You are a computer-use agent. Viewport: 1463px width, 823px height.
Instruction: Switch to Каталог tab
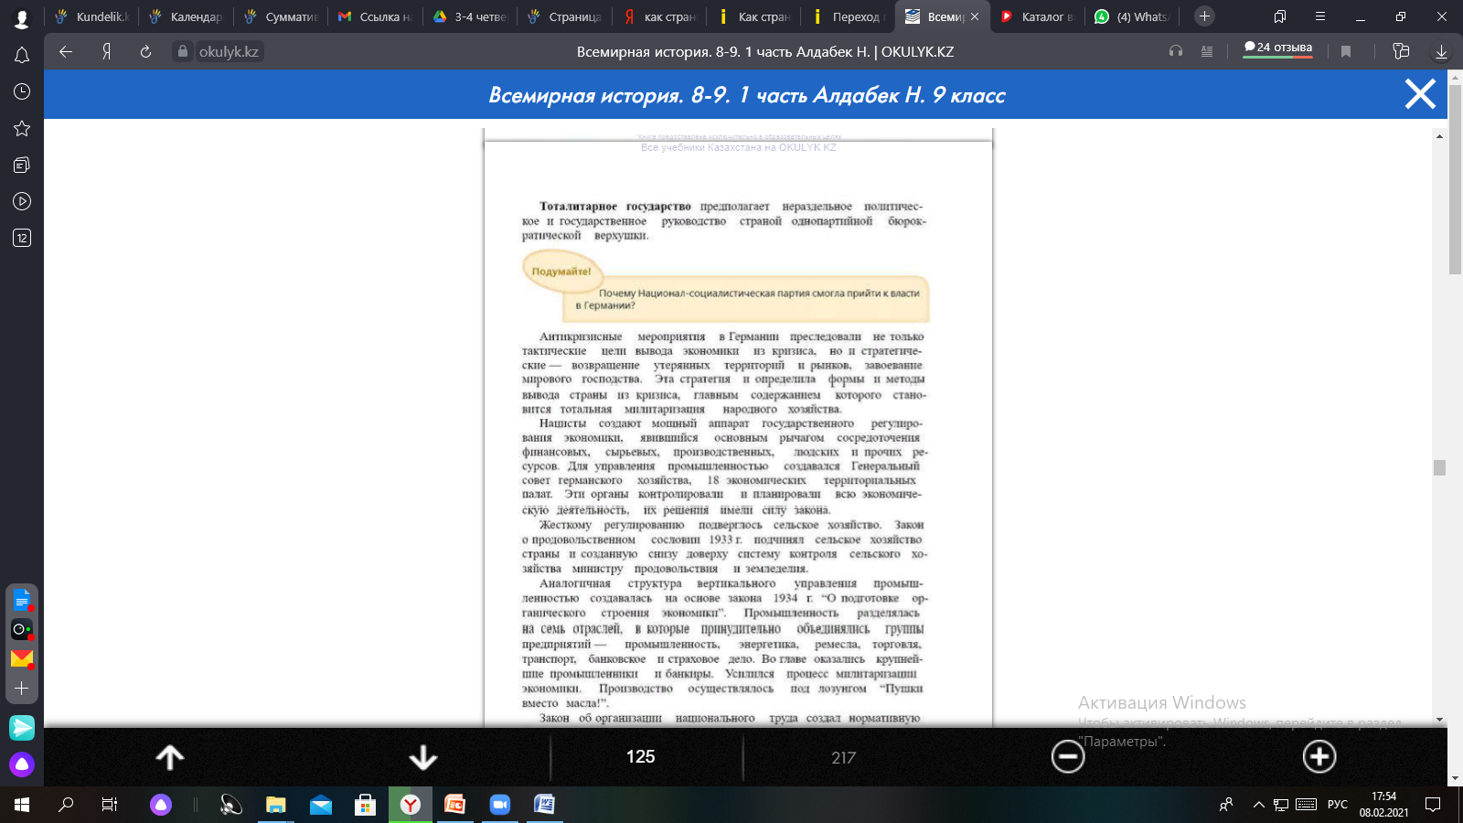(1038, 16)
